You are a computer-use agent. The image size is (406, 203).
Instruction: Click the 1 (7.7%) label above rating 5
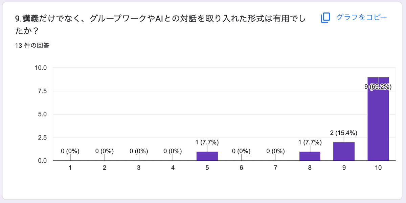coord(207,143)
